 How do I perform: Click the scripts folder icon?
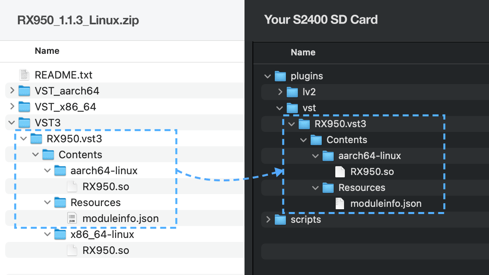click(x=280, y=220)
